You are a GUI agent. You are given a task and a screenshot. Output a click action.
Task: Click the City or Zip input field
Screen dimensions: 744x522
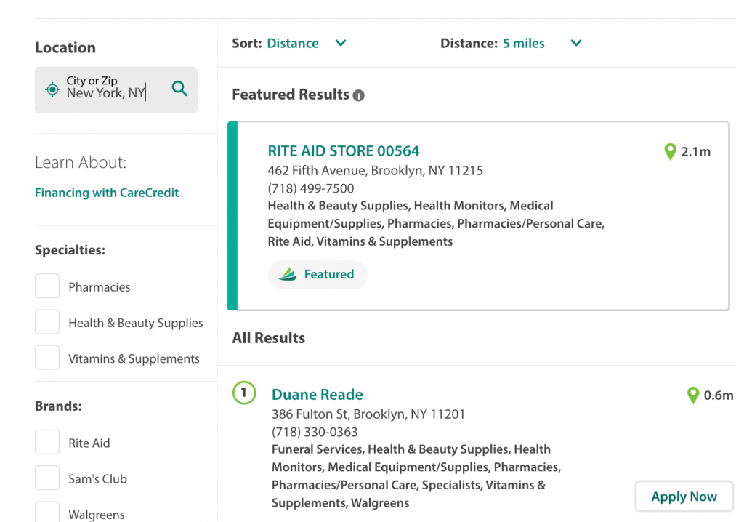click(x=116, y=89)
